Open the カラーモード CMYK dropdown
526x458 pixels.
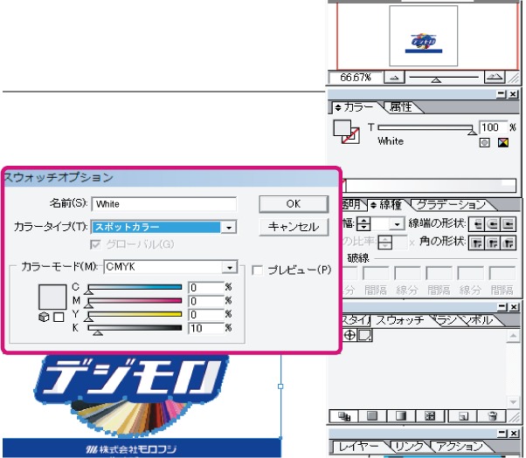pos(170,267)
